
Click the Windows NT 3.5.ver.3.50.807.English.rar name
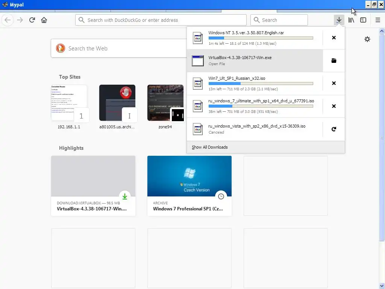click(x=246, y=33)
